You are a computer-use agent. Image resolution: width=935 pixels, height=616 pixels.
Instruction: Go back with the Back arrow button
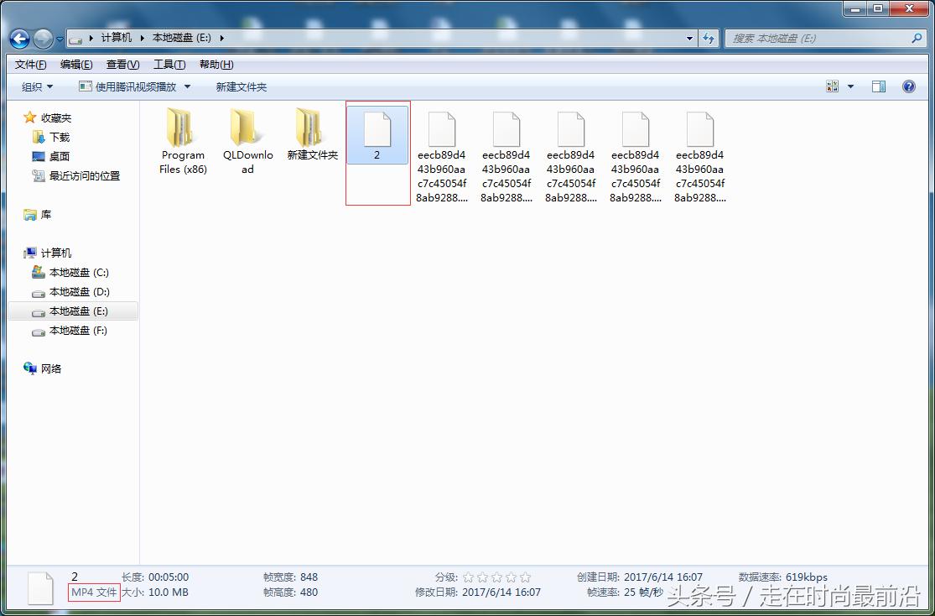click(x=19, y=39)
